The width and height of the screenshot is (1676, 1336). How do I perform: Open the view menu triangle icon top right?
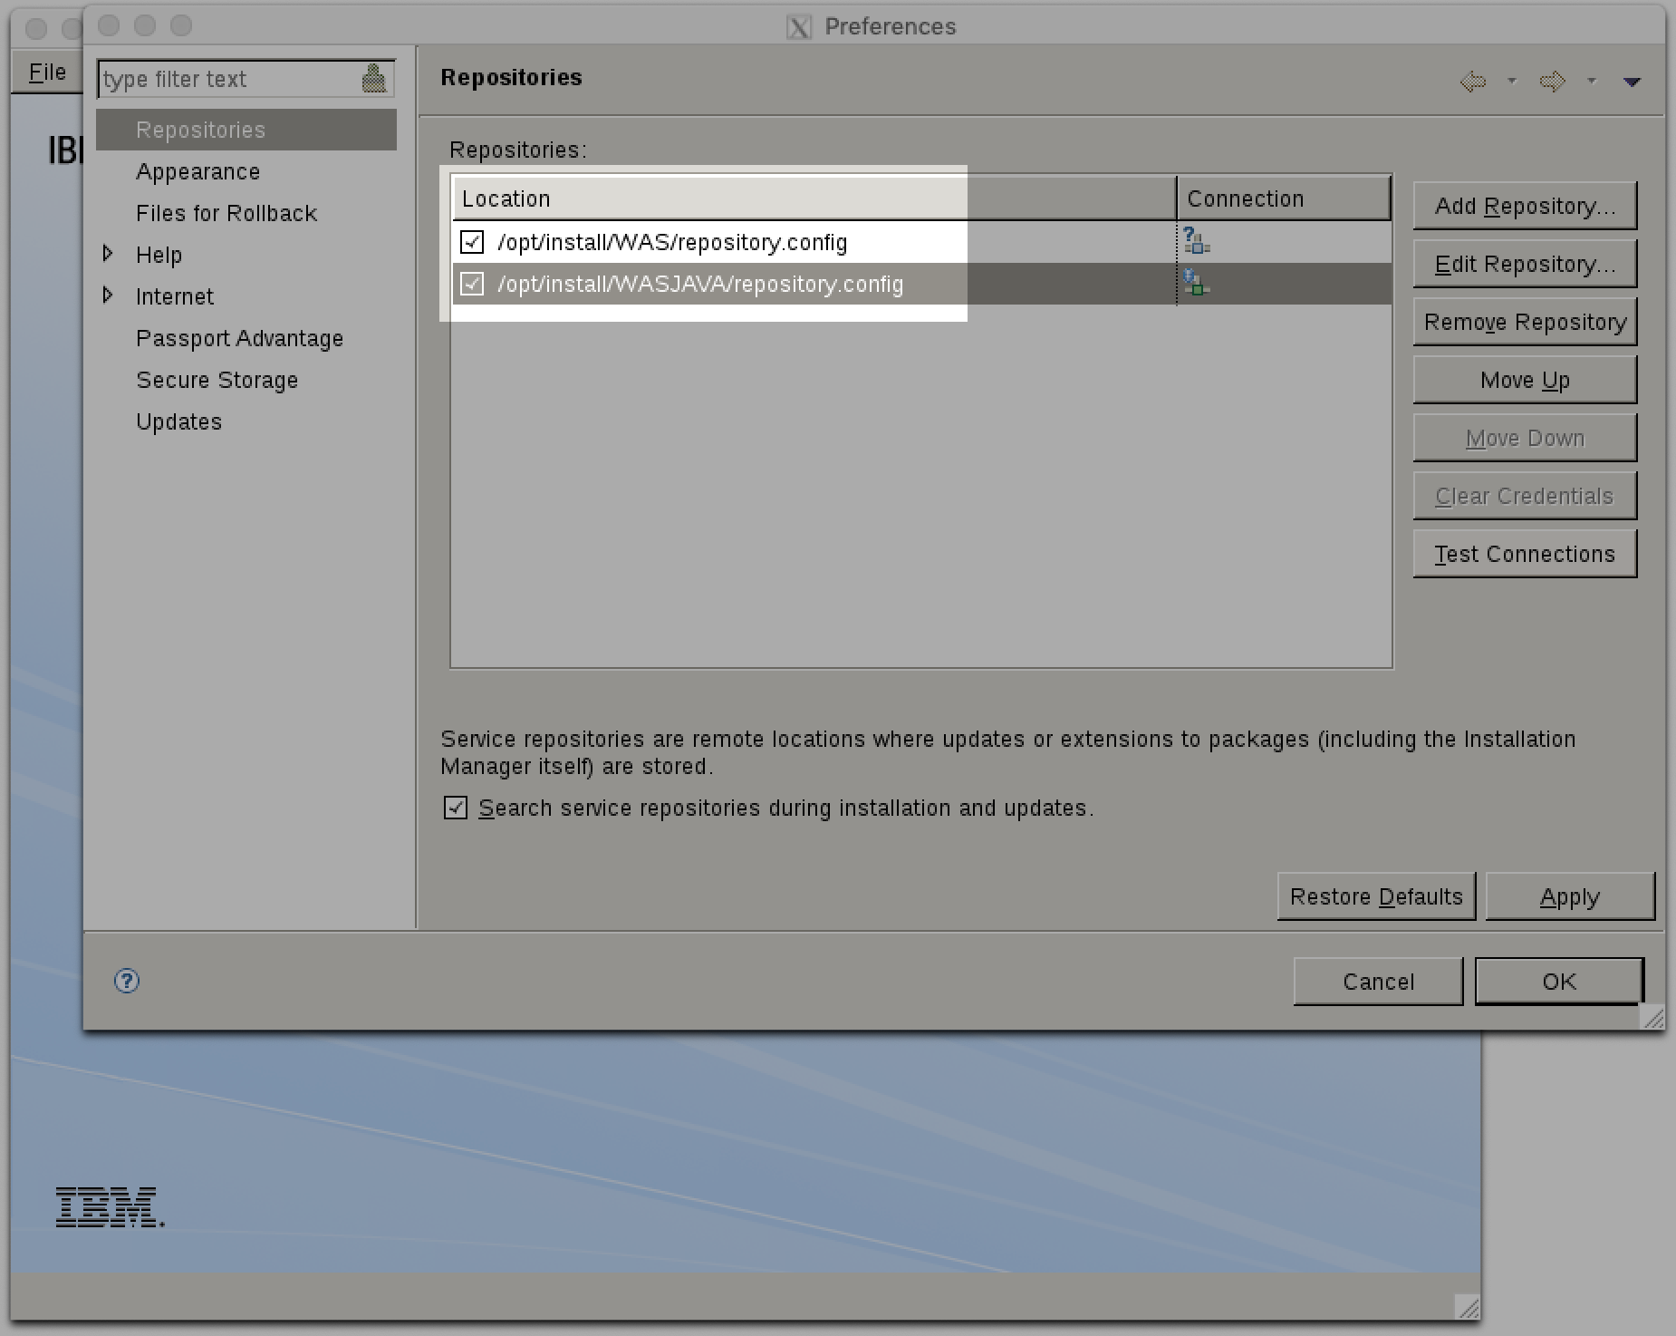pos(1631,83)
